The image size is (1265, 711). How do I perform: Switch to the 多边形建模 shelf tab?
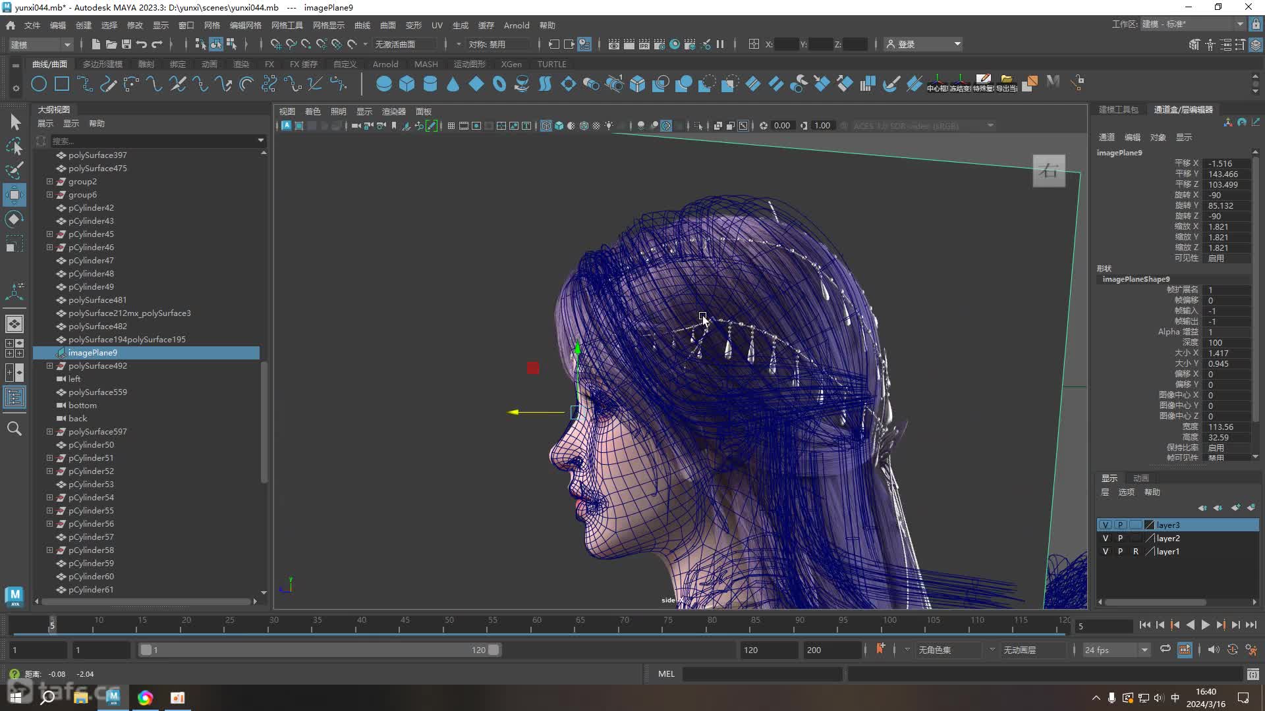tap(103, 64)
